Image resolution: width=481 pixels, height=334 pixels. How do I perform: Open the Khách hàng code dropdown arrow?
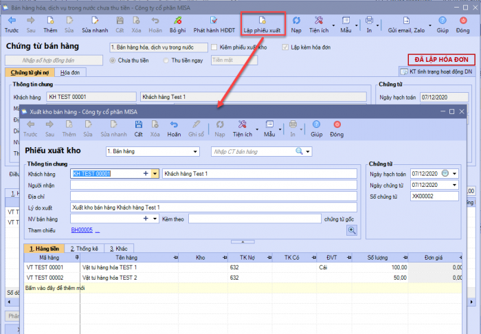(155, 174)
